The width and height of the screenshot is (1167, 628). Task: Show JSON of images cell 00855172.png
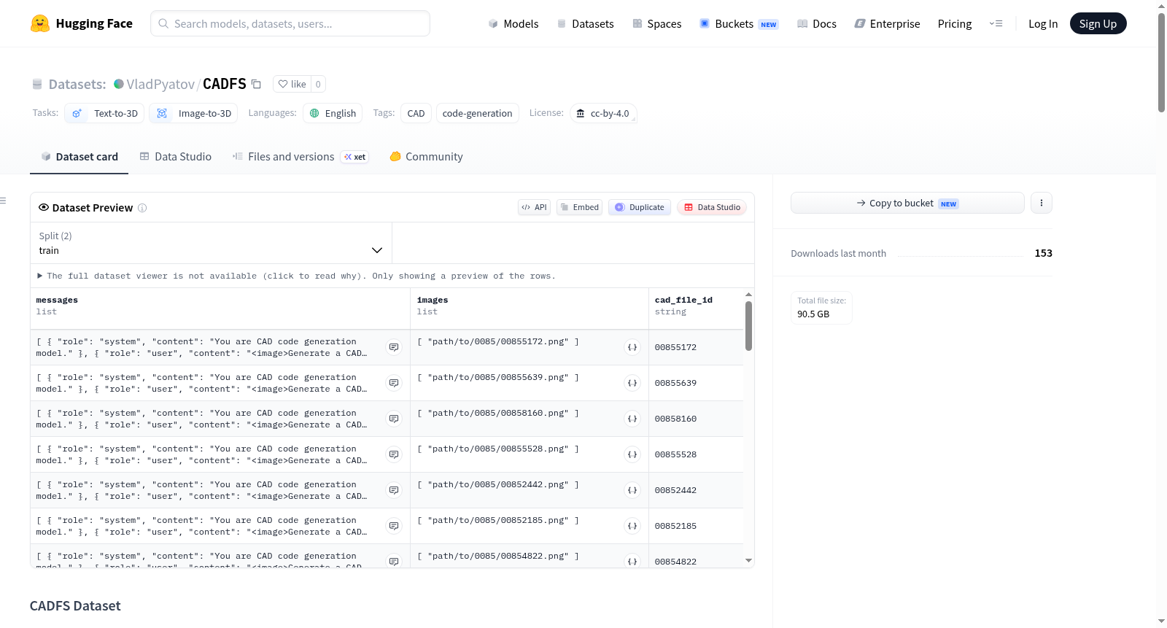coord(632,347)
